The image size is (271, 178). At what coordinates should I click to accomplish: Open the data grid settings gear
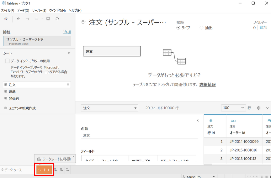point(258,108)
